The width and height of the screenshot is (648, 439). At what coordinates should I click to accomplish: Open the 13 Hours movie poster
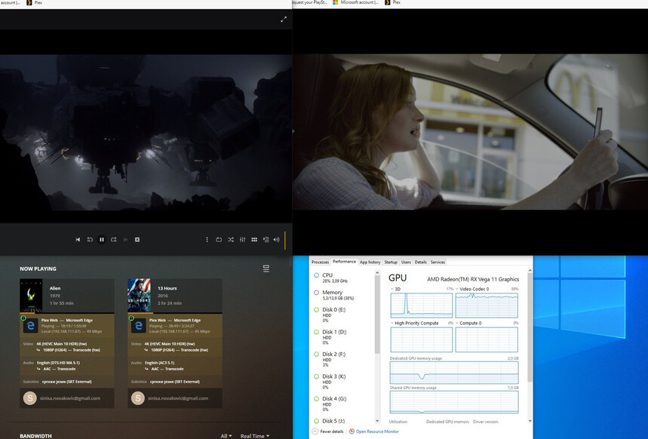139,296
